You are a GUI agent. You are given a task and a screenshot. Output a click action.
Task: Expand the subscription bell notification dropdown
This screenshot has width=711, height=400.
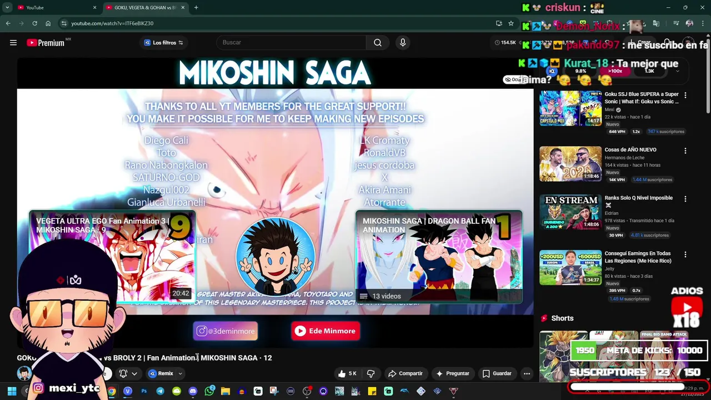tap(128, 373)
